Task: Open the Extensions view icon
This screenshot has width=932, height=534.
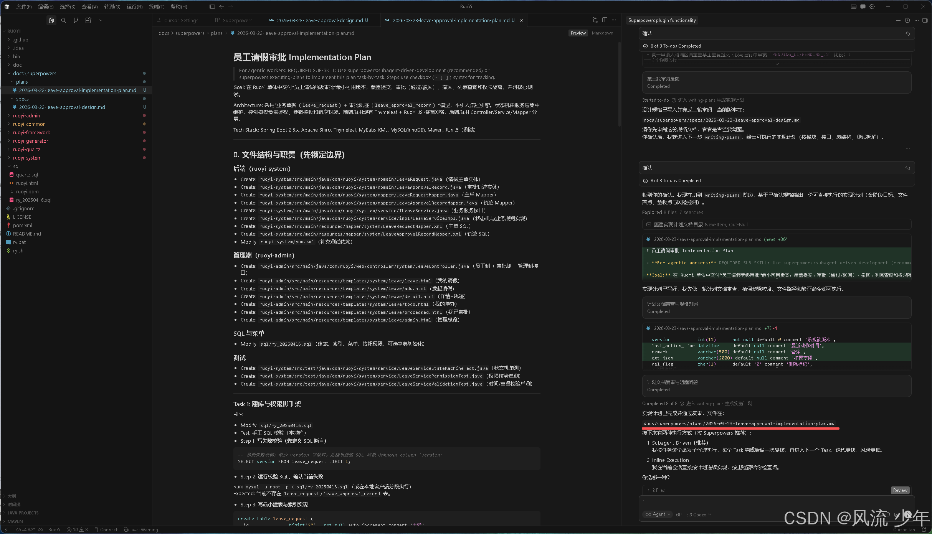Action: pyautogui.click(x=88, y=20)
